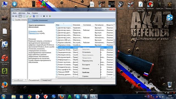Screen dimensions: 176x99
Task: Click the Stop service square icon
Action: click(44, 16)
